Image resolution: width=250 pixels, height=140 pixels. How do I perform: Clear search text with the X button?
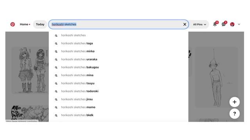click(185, 24)
